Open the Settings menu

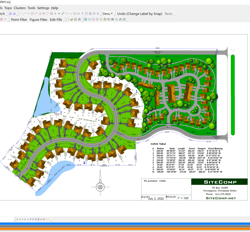pos(43,8)
